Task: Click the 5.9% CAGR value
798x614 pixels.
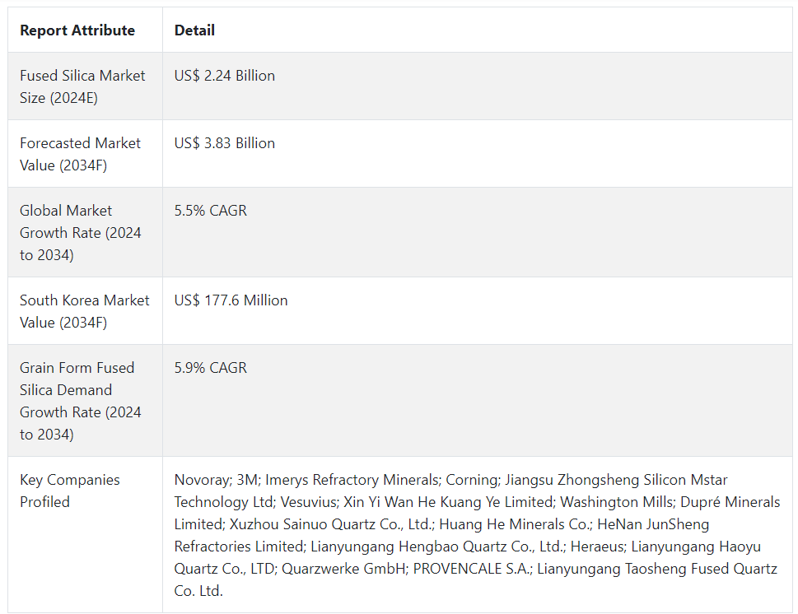Action: [x=211, y=368]
